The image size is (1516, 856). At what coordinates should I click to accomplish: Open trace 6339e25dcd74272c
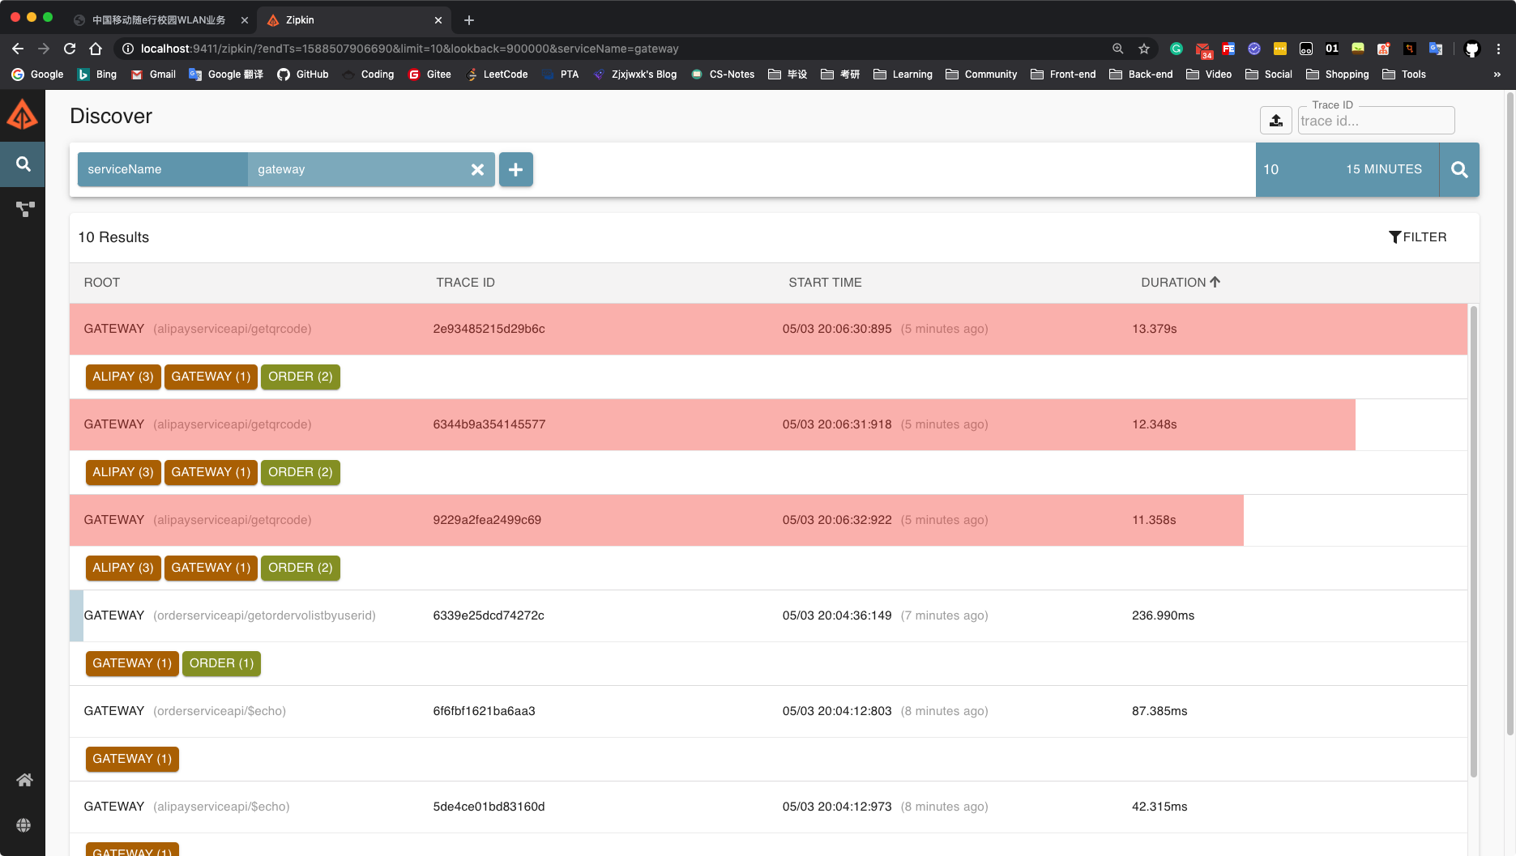(768, 615)
